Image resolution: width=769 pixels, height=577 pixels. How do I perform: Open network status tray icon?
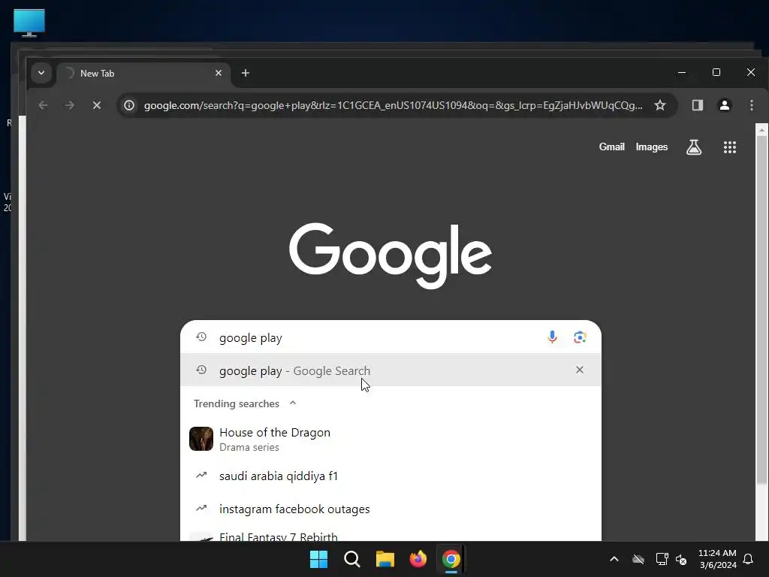[662, 559]
